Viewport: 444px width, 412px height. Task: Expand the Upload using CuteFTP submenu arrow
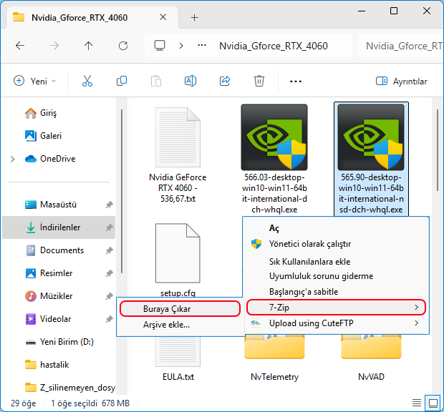(416, 323)
